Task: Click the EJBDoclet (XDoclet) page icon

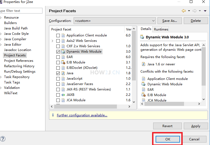Action: (63, 68)
